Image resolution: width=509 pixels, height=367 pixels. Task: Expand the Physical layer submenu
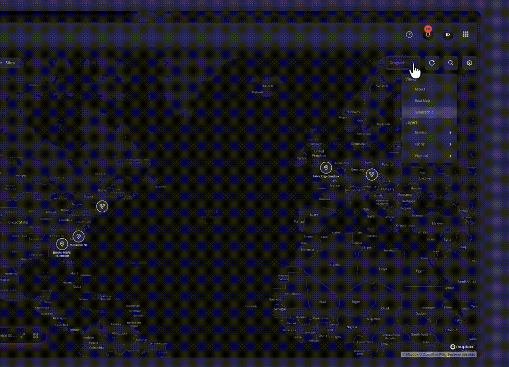click(429, 156)
